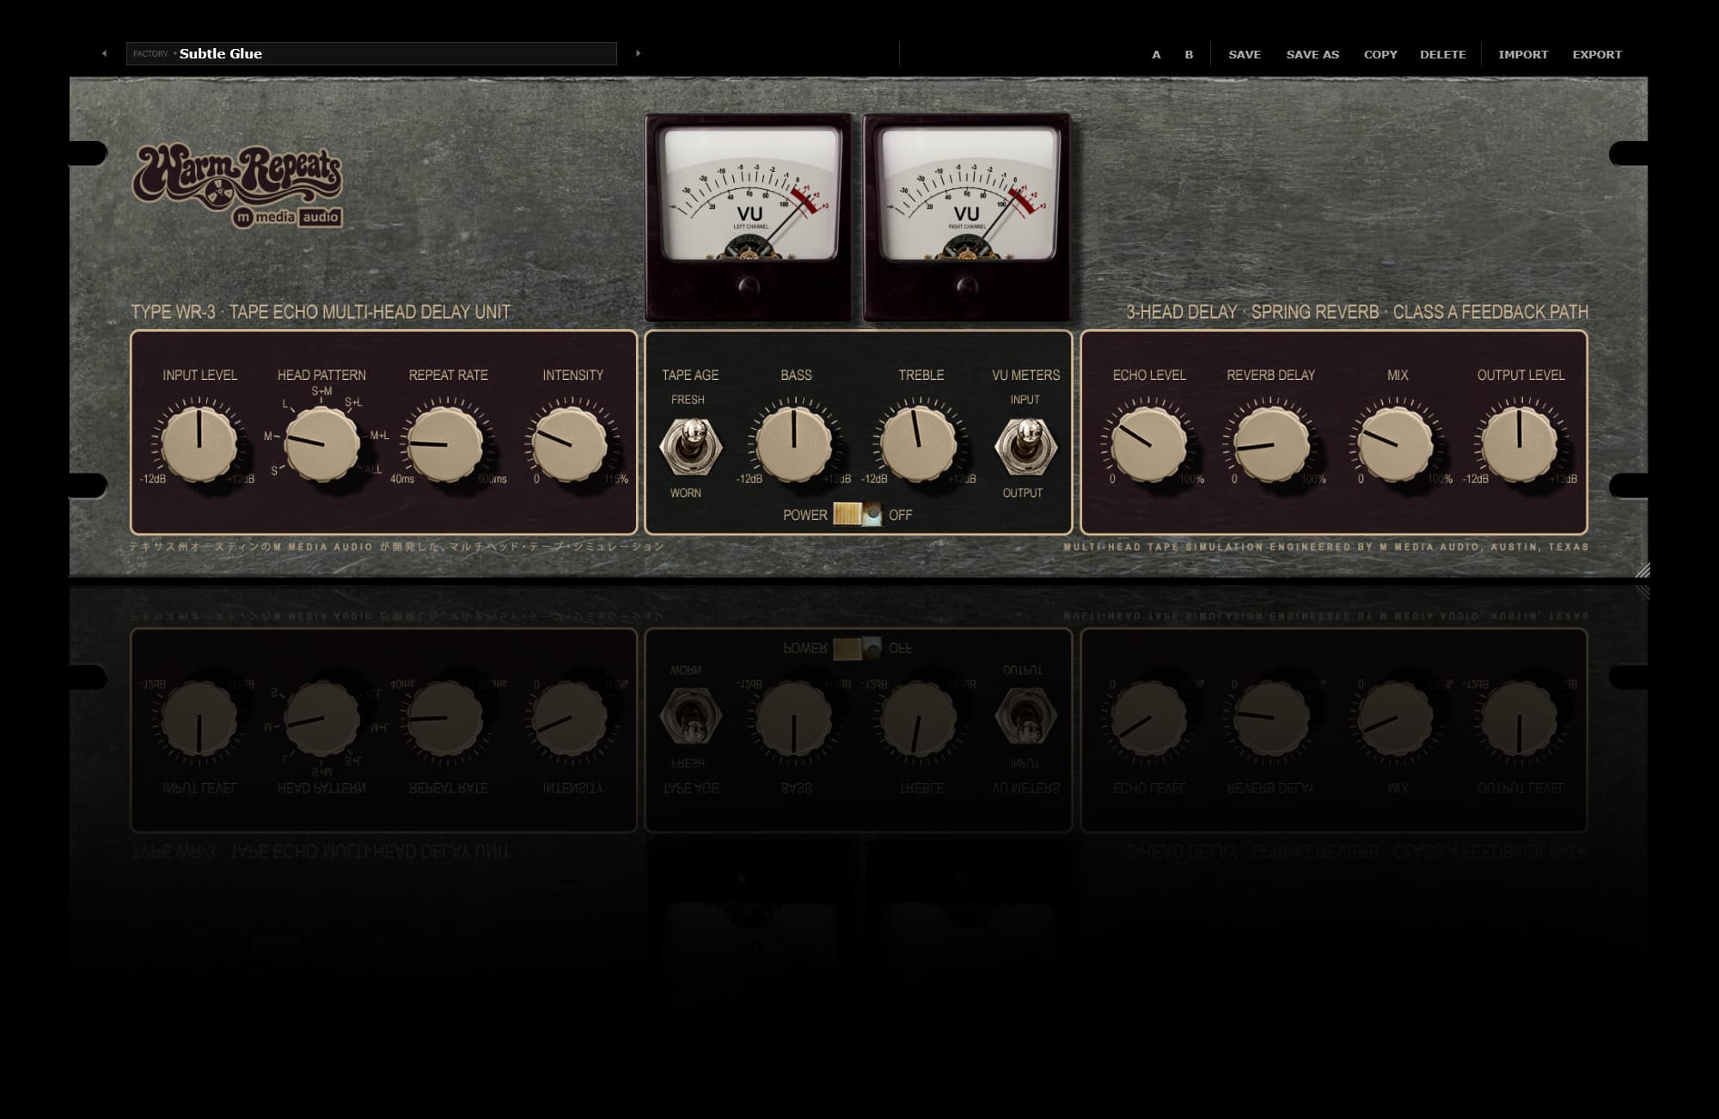Click the left channel VU meter
1719x1119 pixels.
(749, 217)
